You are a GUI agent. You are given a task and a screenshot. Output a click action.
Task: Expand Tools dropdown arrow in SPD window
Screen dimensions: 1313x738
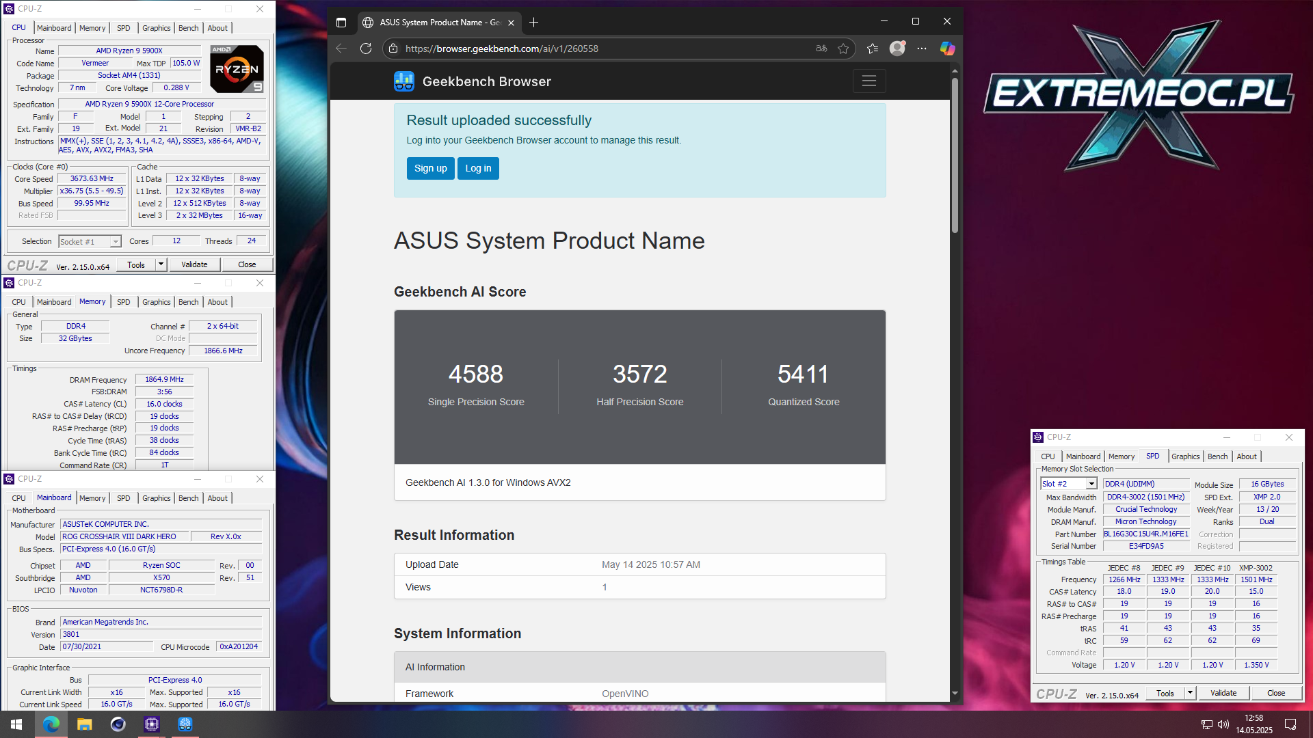(1190, 693)
